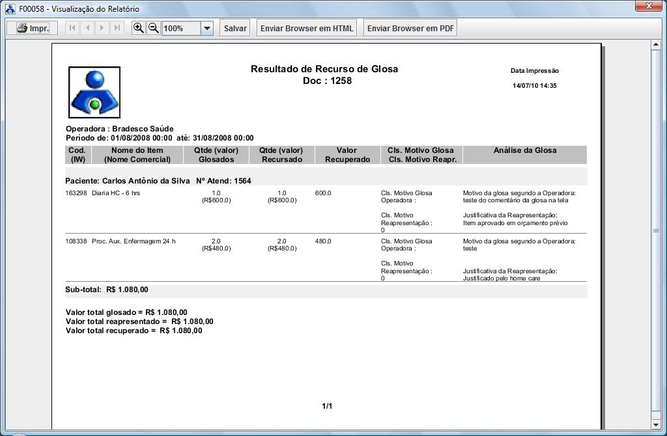Go to previous report page
This screenshot has width=667, height=436.
pos(87,28)
